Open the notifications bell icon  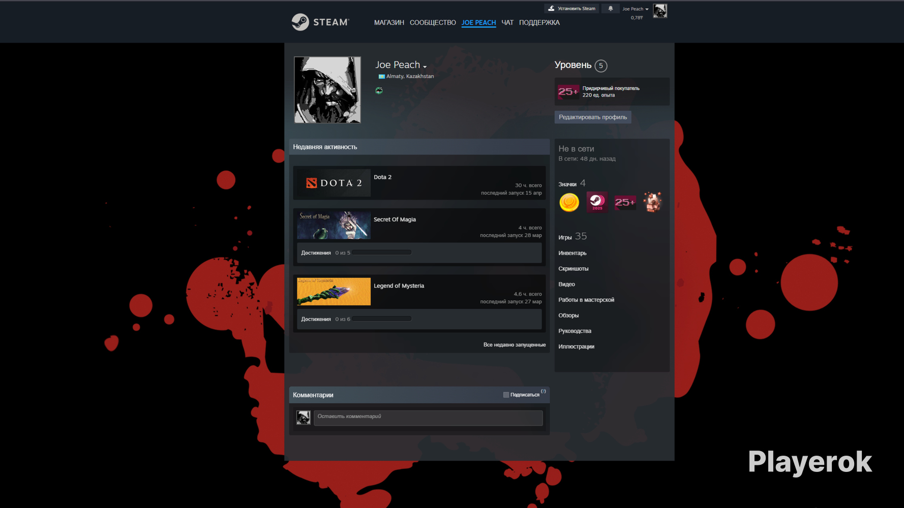[610, 9]
